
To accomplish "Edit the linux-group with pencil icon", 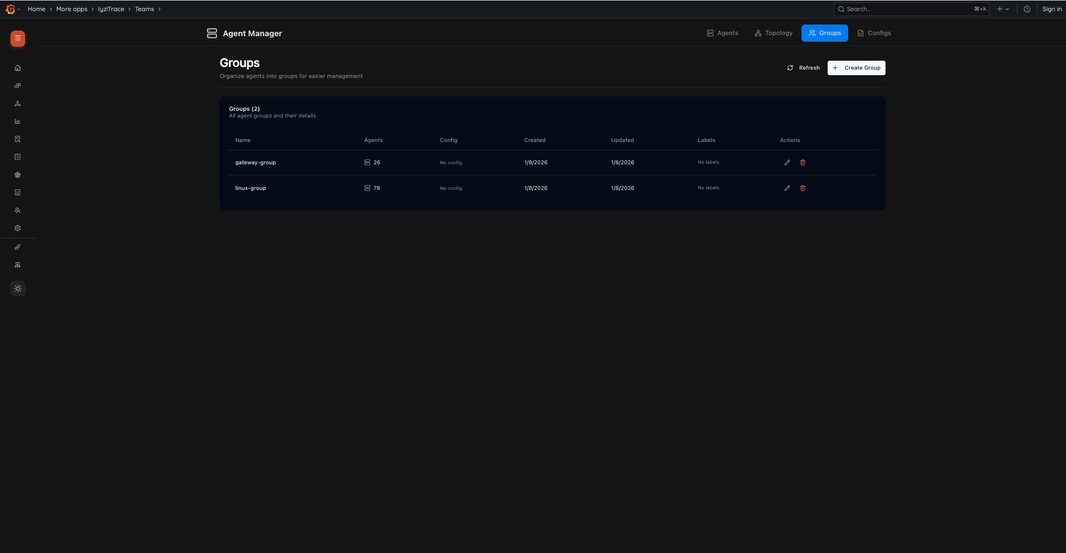I will point(787,188).
